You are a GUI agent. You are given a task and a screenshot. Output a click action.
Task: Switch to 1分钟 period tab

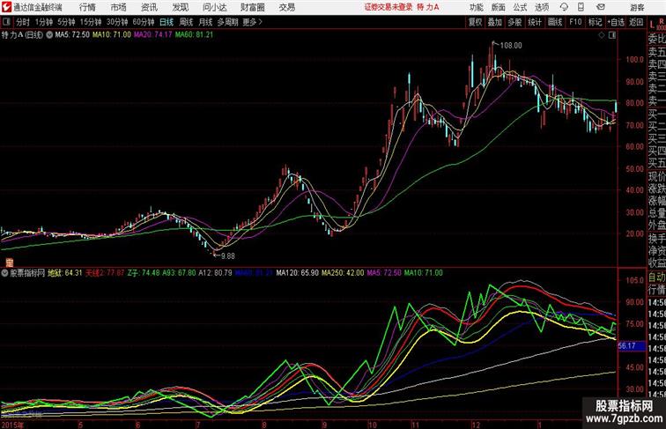[x=44, y=22]
